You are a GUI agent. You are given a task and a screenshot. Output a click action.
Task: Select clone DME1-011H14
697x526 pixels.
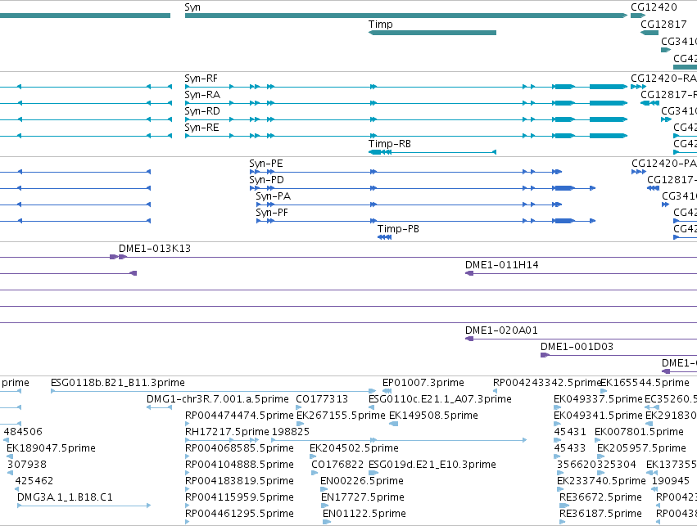click(x=502, y=265)
